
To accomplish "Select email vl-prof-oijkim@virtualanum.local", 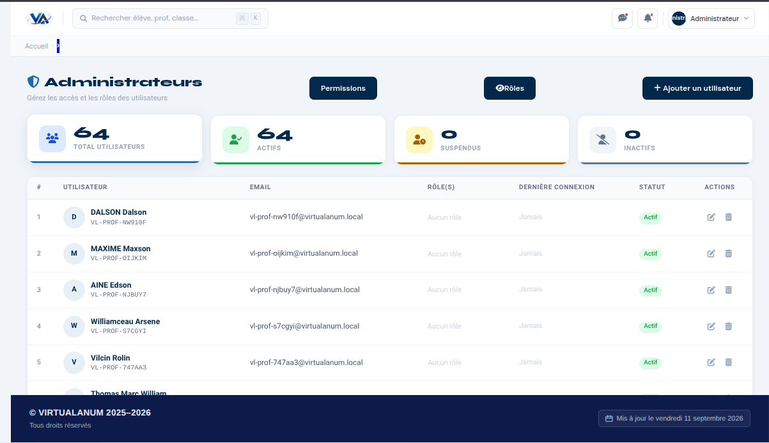I will 304,253.
